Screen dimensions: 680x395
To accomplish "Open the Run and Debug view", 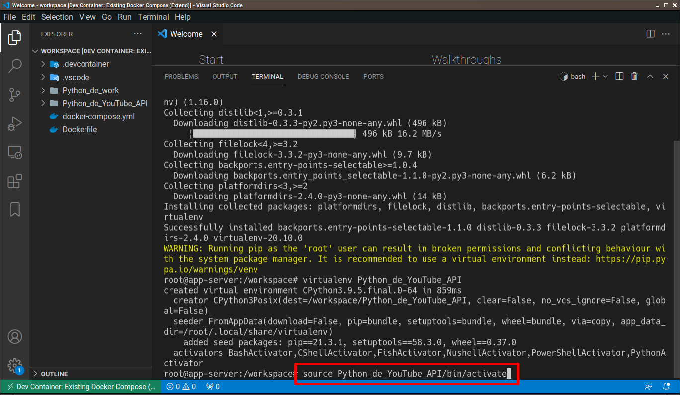I will coord(15,122).
